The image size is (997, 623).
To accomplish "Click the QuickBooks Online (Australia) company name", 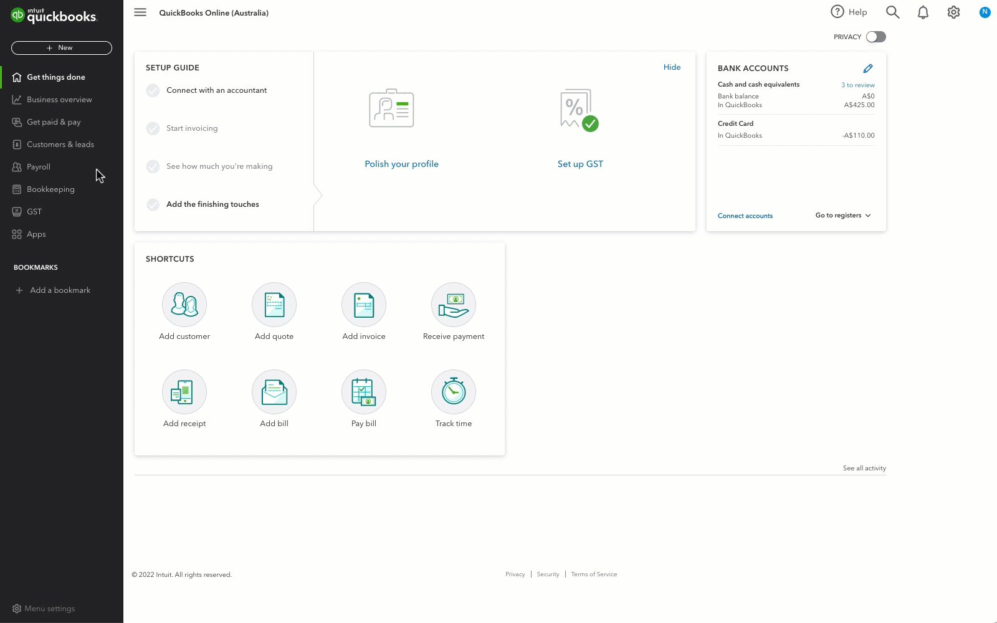I will point(214,12).
